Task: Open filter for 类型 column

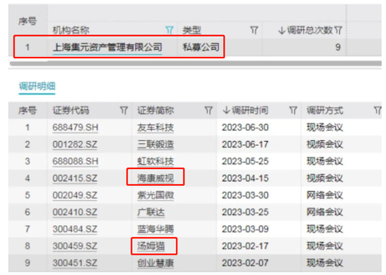Action: pos(254,30)
